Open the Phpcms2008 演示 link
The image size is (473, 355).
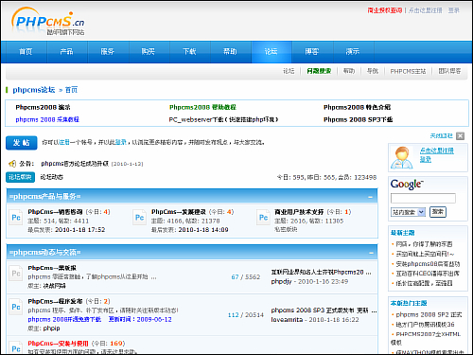pyautogui.click(x=43, y=107)
